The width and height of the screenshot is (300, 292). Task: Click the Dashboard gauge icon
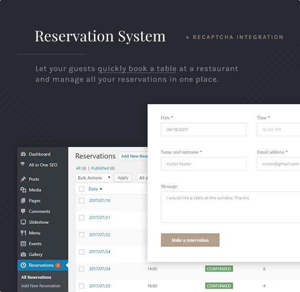[23, 154]
